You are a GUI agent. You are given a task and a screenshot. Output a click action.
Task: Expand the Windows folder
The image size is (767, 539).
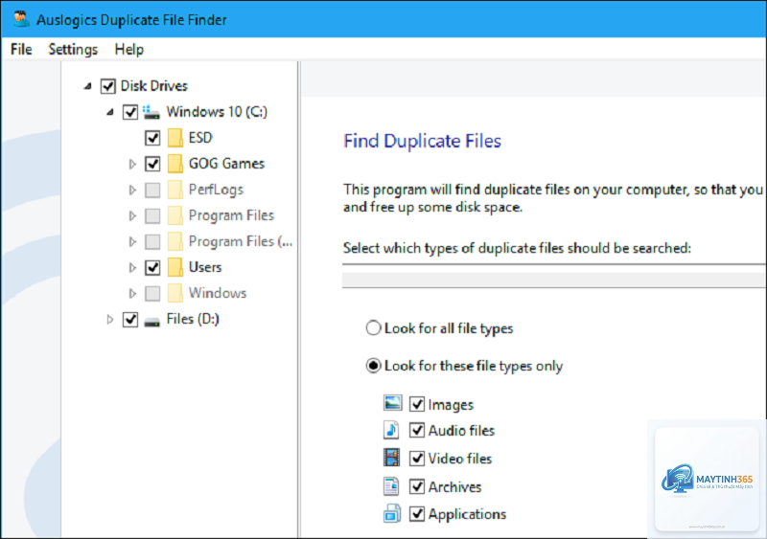pyautogui.click(x=132, y=294)
